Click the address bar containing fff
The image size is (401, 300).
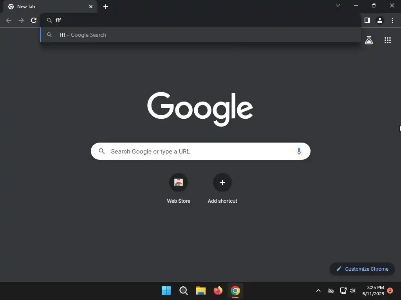click(200, 20)
